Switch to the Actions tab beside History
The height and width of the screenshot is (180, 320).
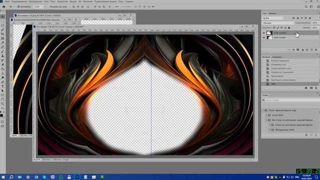click(276, 57)
